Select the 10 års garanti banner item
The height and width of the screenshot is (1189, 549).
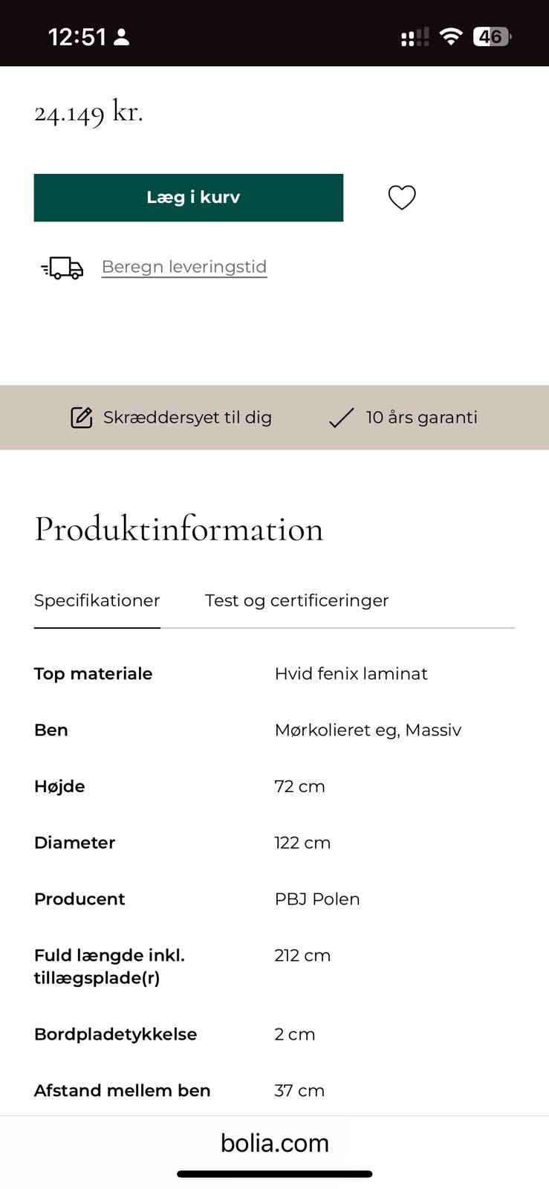click(x=420, y=418)
